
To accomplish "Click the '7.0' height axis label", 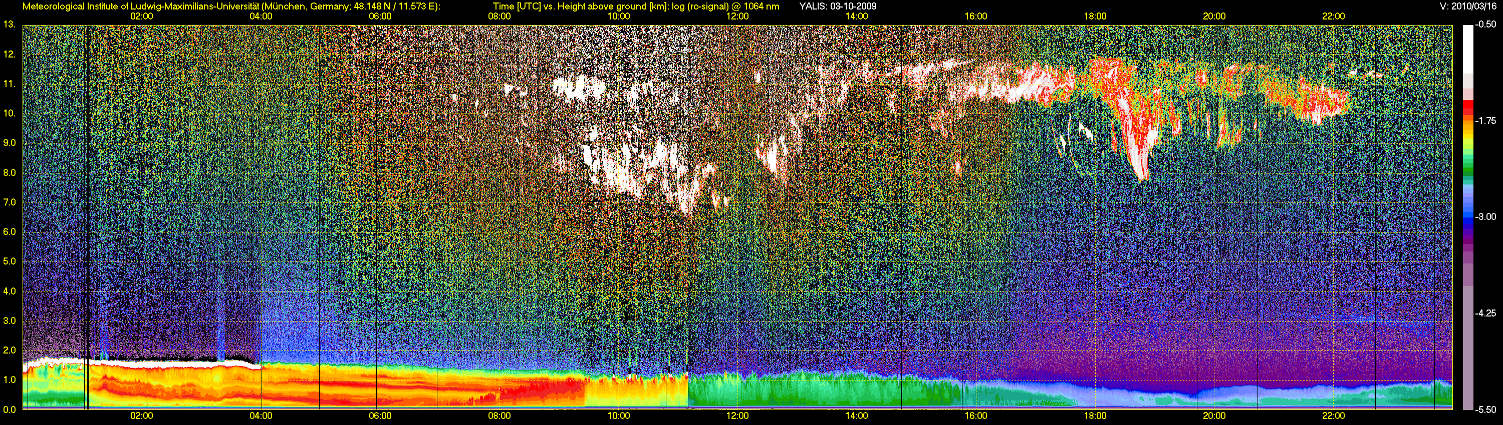I will (x=9, y=202).
